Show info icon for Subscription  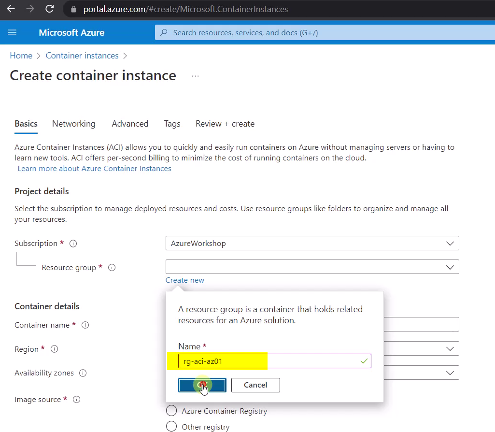click(x=73, y=244)
